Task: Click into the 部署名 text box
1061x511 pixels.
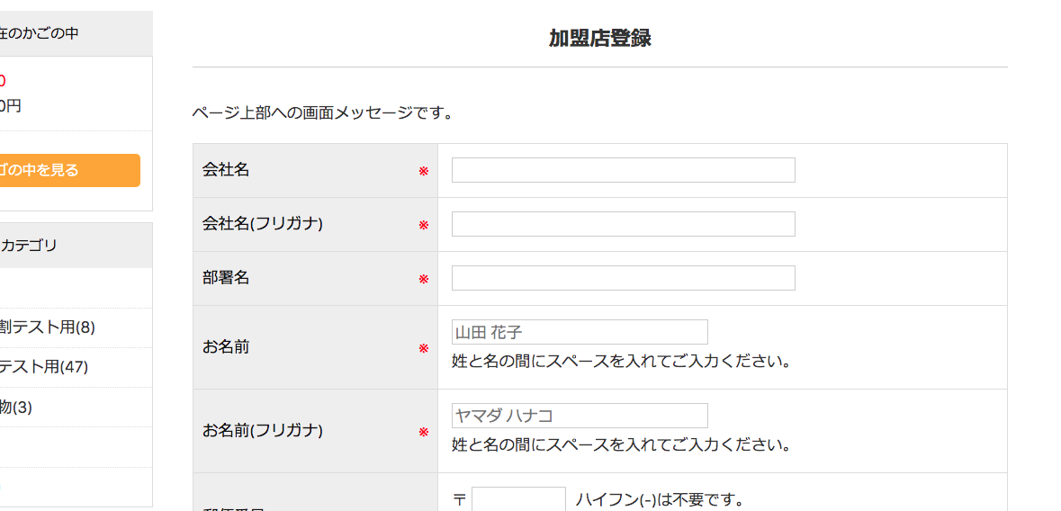Action: (x=623, y=278)
